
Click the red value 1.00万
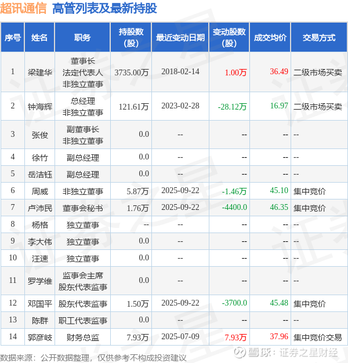point(235,72)
